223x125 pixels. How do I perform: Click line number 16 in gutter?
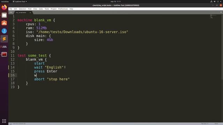coord(13,75)
